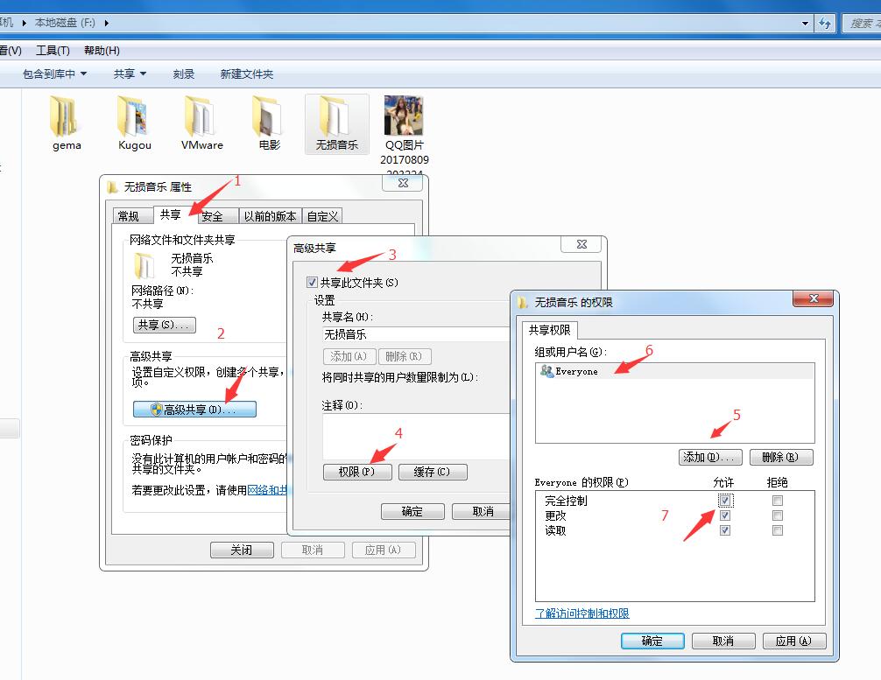Select the 无损音乐 folder icon
881x680 pixels.
point(335,116)
